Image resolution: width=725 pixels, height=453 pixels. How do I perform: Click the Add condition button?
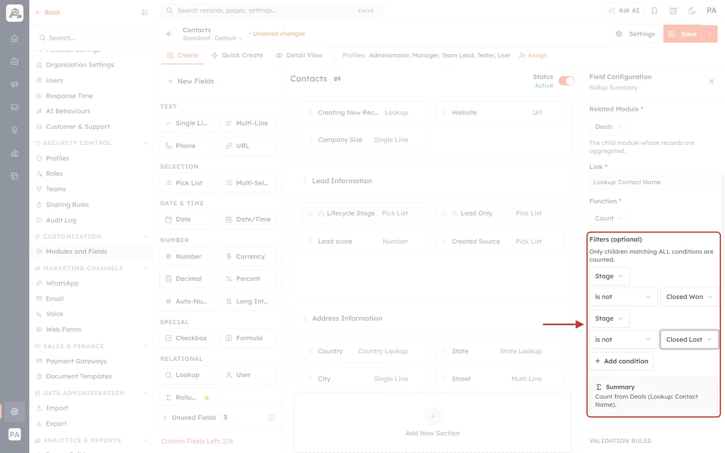[621, 361]
